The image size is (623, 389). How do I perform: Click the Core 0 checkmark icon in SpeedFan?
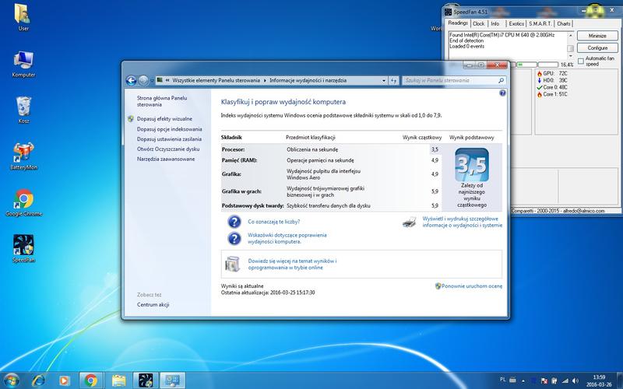(540, 87)
